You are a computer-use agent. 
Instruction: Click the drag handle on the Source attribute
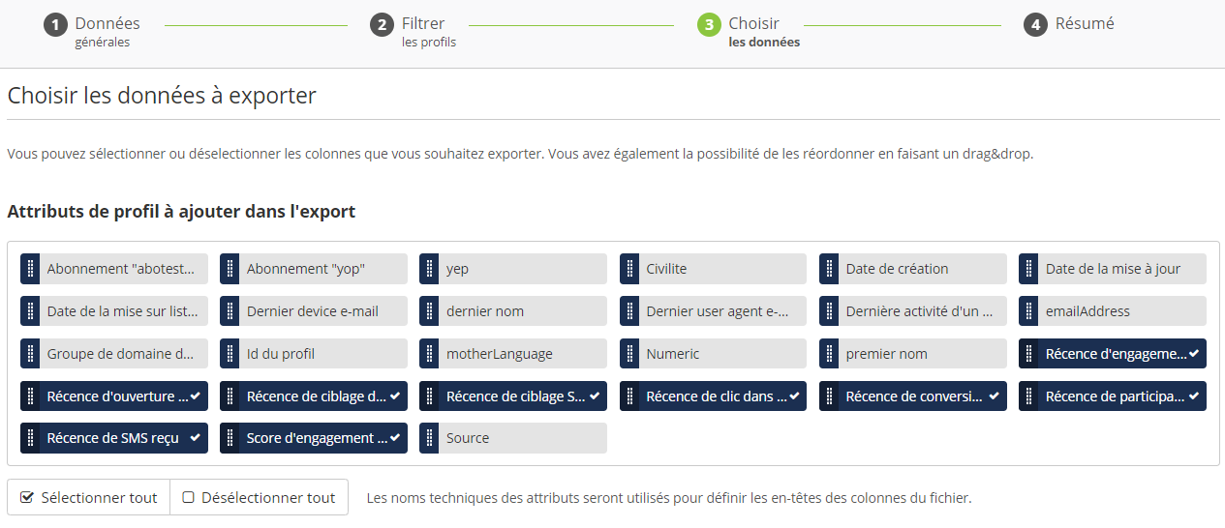[x=429, y=438]
